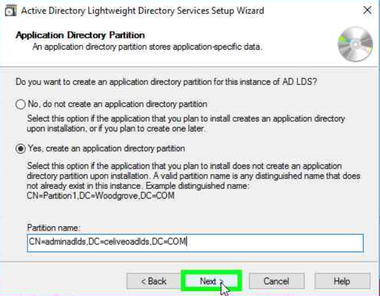The height and width of the screenshot is (296, 380).
Task: Click the Partition name input field
Action: 195,243
